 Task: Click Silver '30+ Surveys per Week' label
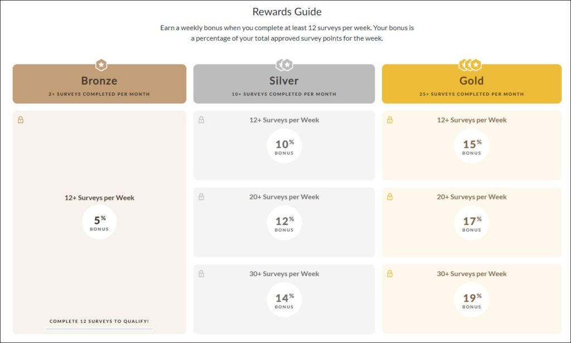[284, 274]
